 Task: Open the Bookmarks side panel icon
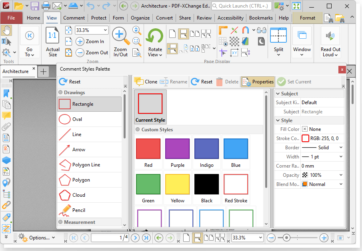(6, 94)
